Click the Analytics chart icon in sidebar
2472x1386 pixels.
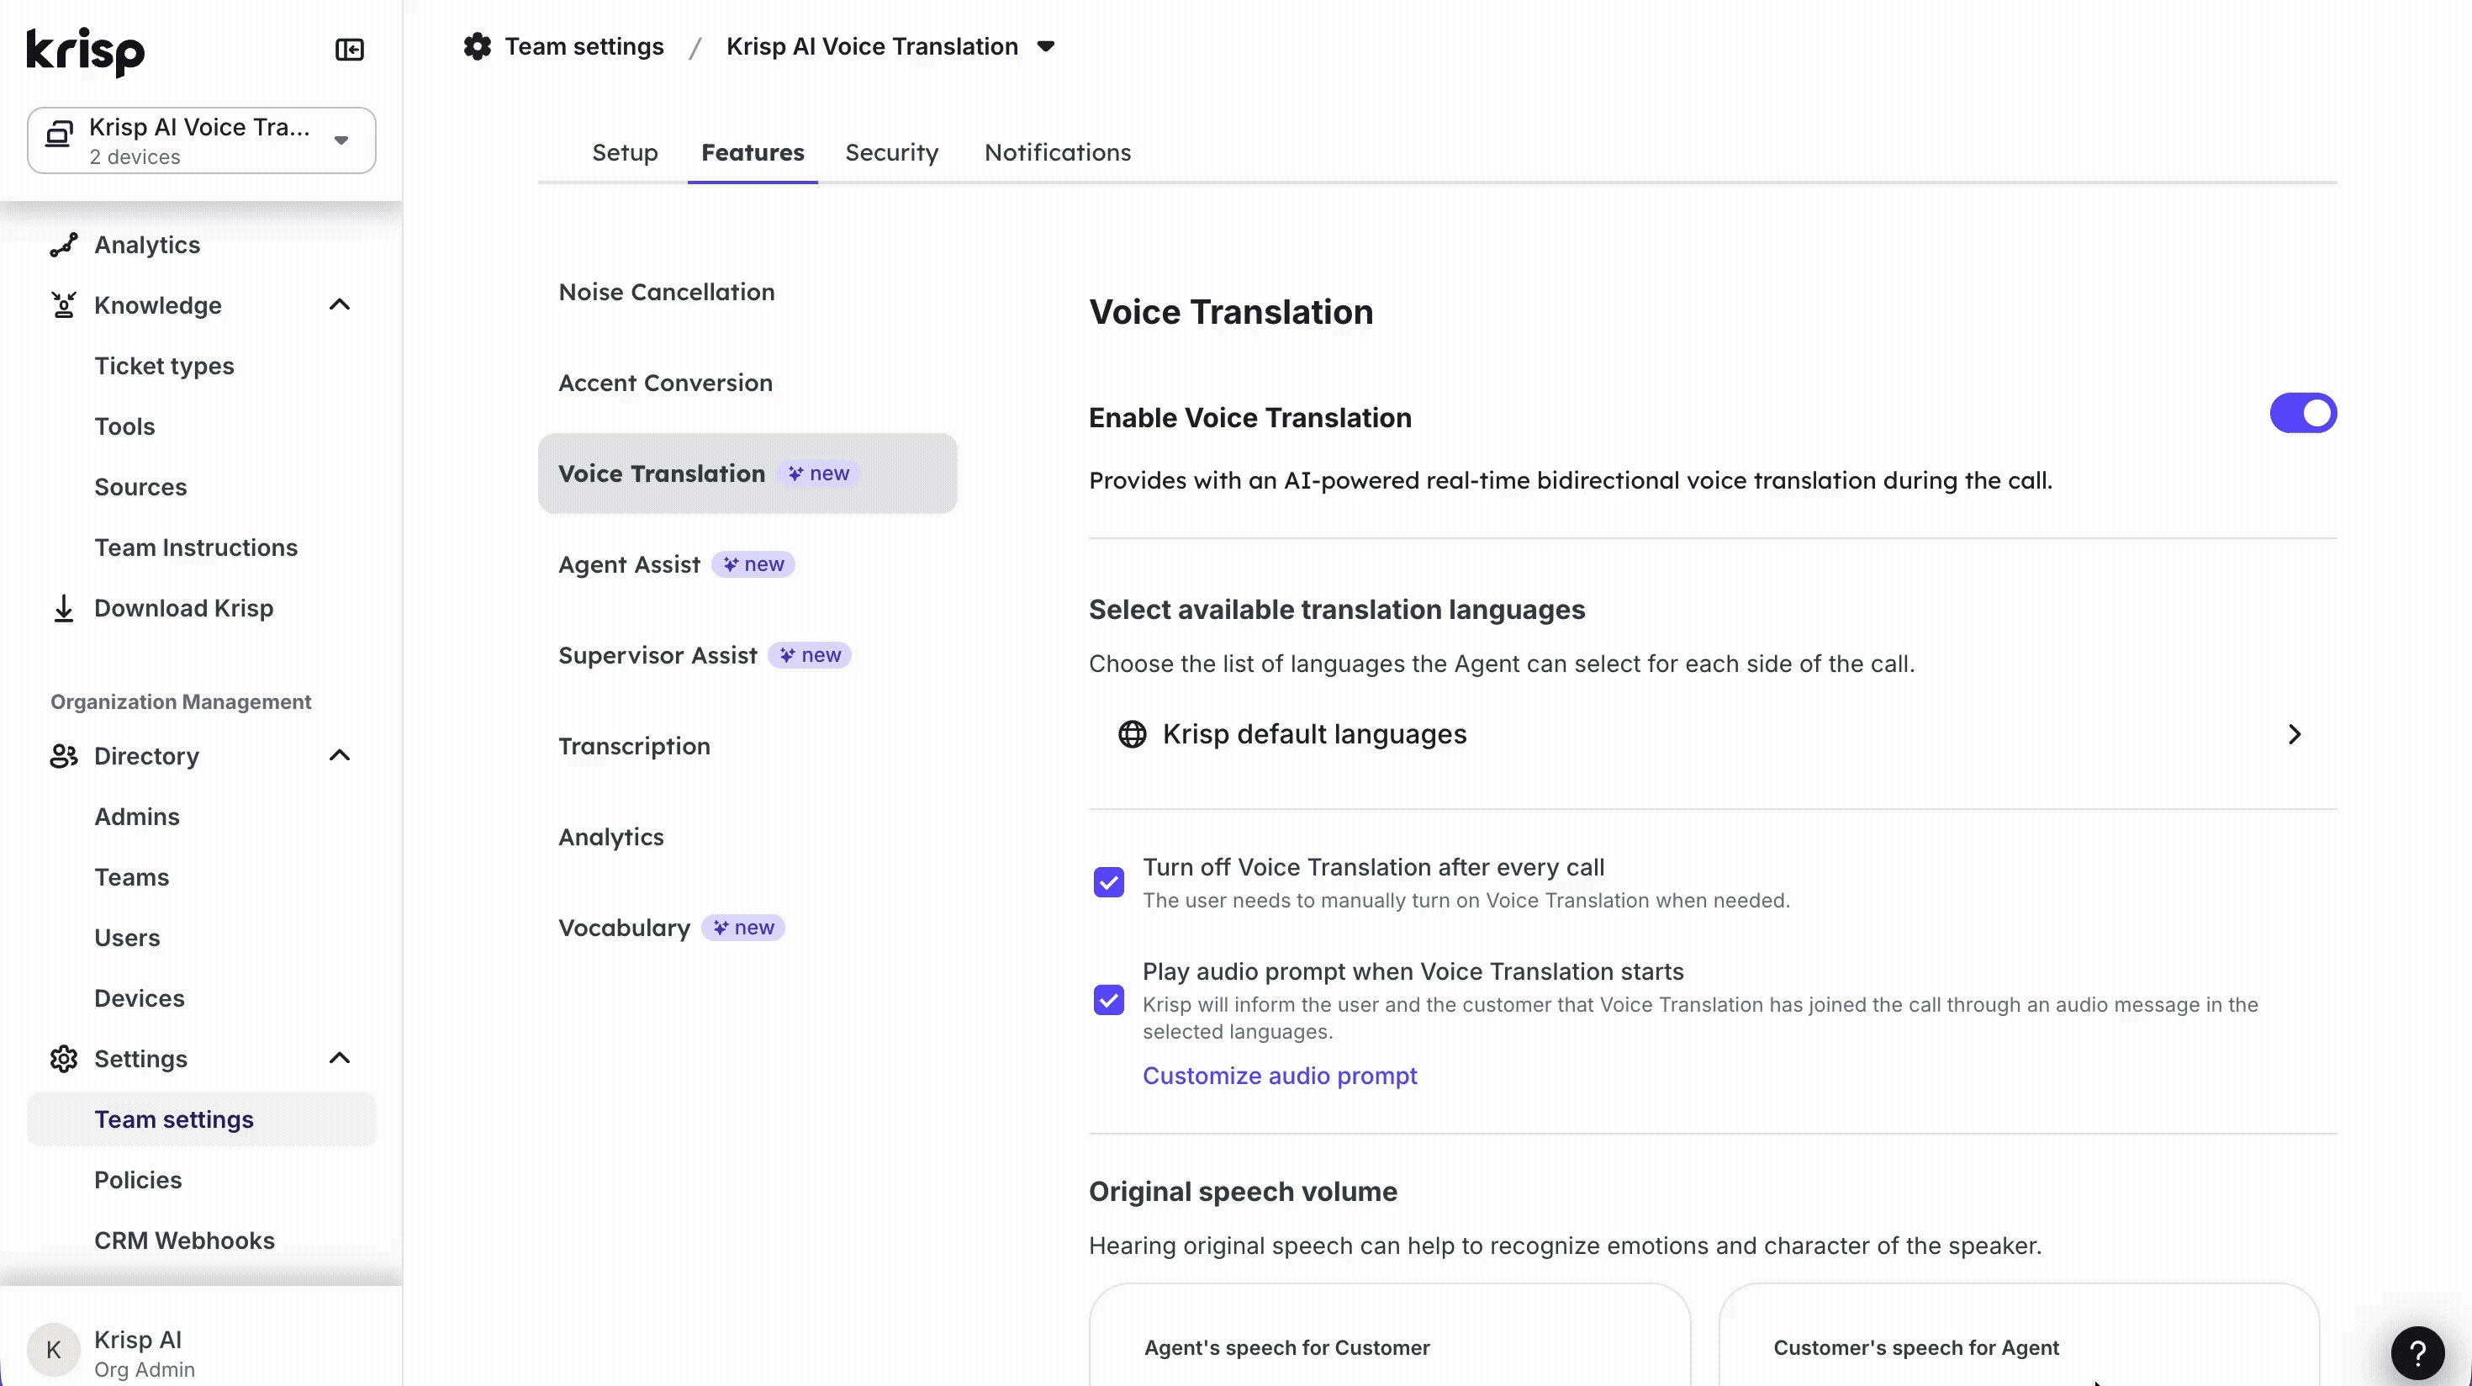[x=63, y=245]
